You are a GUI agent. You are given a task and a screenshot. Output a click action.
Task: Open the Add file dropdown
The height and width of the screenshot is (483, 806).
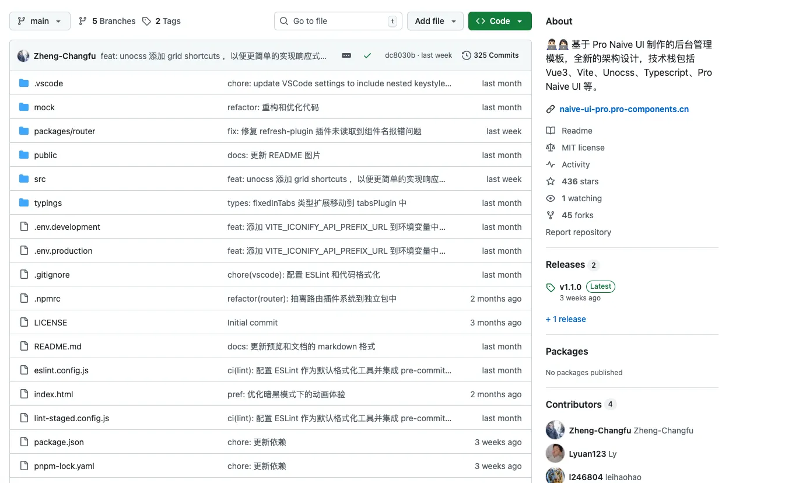(435, 20)
